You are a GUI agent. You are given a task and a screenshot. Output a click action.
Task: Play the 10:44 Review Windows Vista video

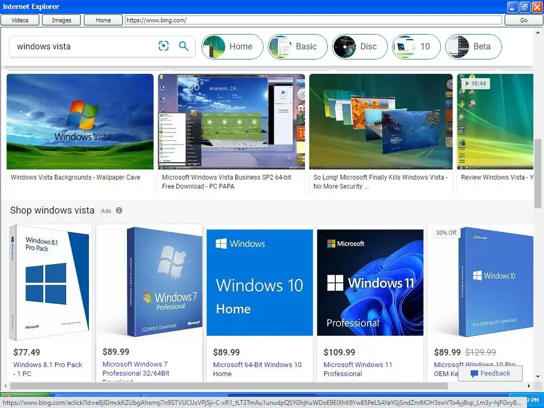click(495, 122)
